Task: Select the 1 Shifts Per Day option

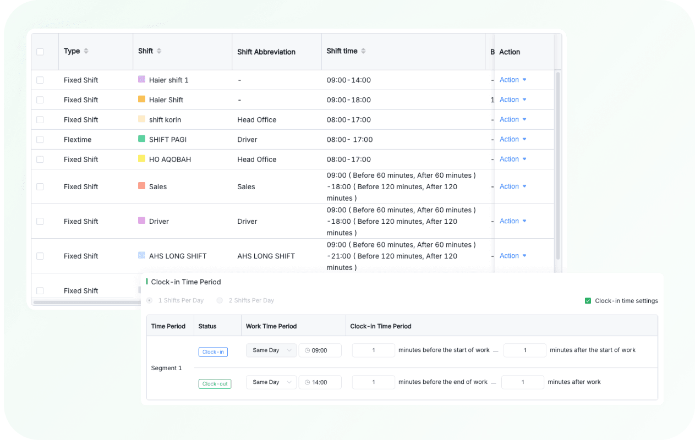Action: 149,300
